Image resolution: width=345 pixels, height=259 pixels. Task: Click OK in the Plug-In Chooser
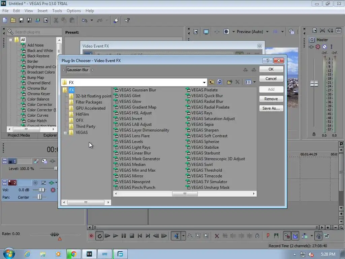271,69
